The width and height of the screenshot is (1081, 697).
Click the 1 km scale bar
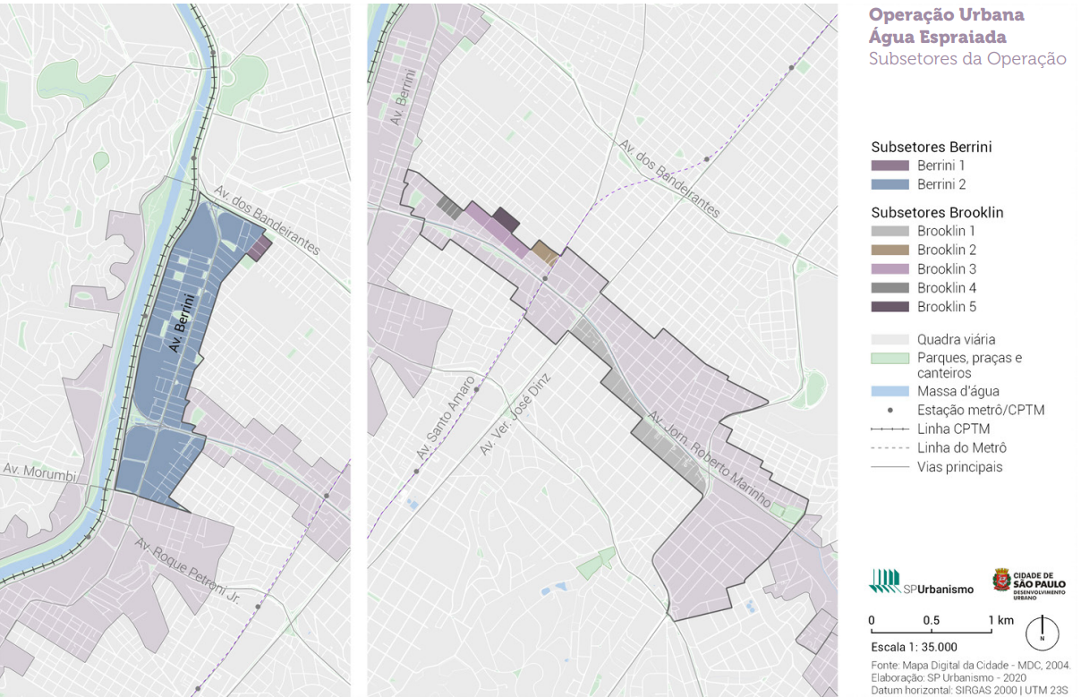point(931,631)
